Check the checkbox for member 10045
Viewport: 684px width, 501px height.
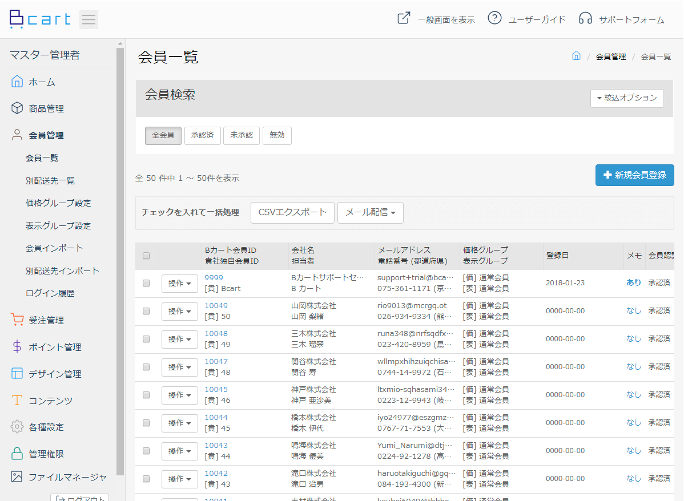pyautogui.click(x=146, y=395)
